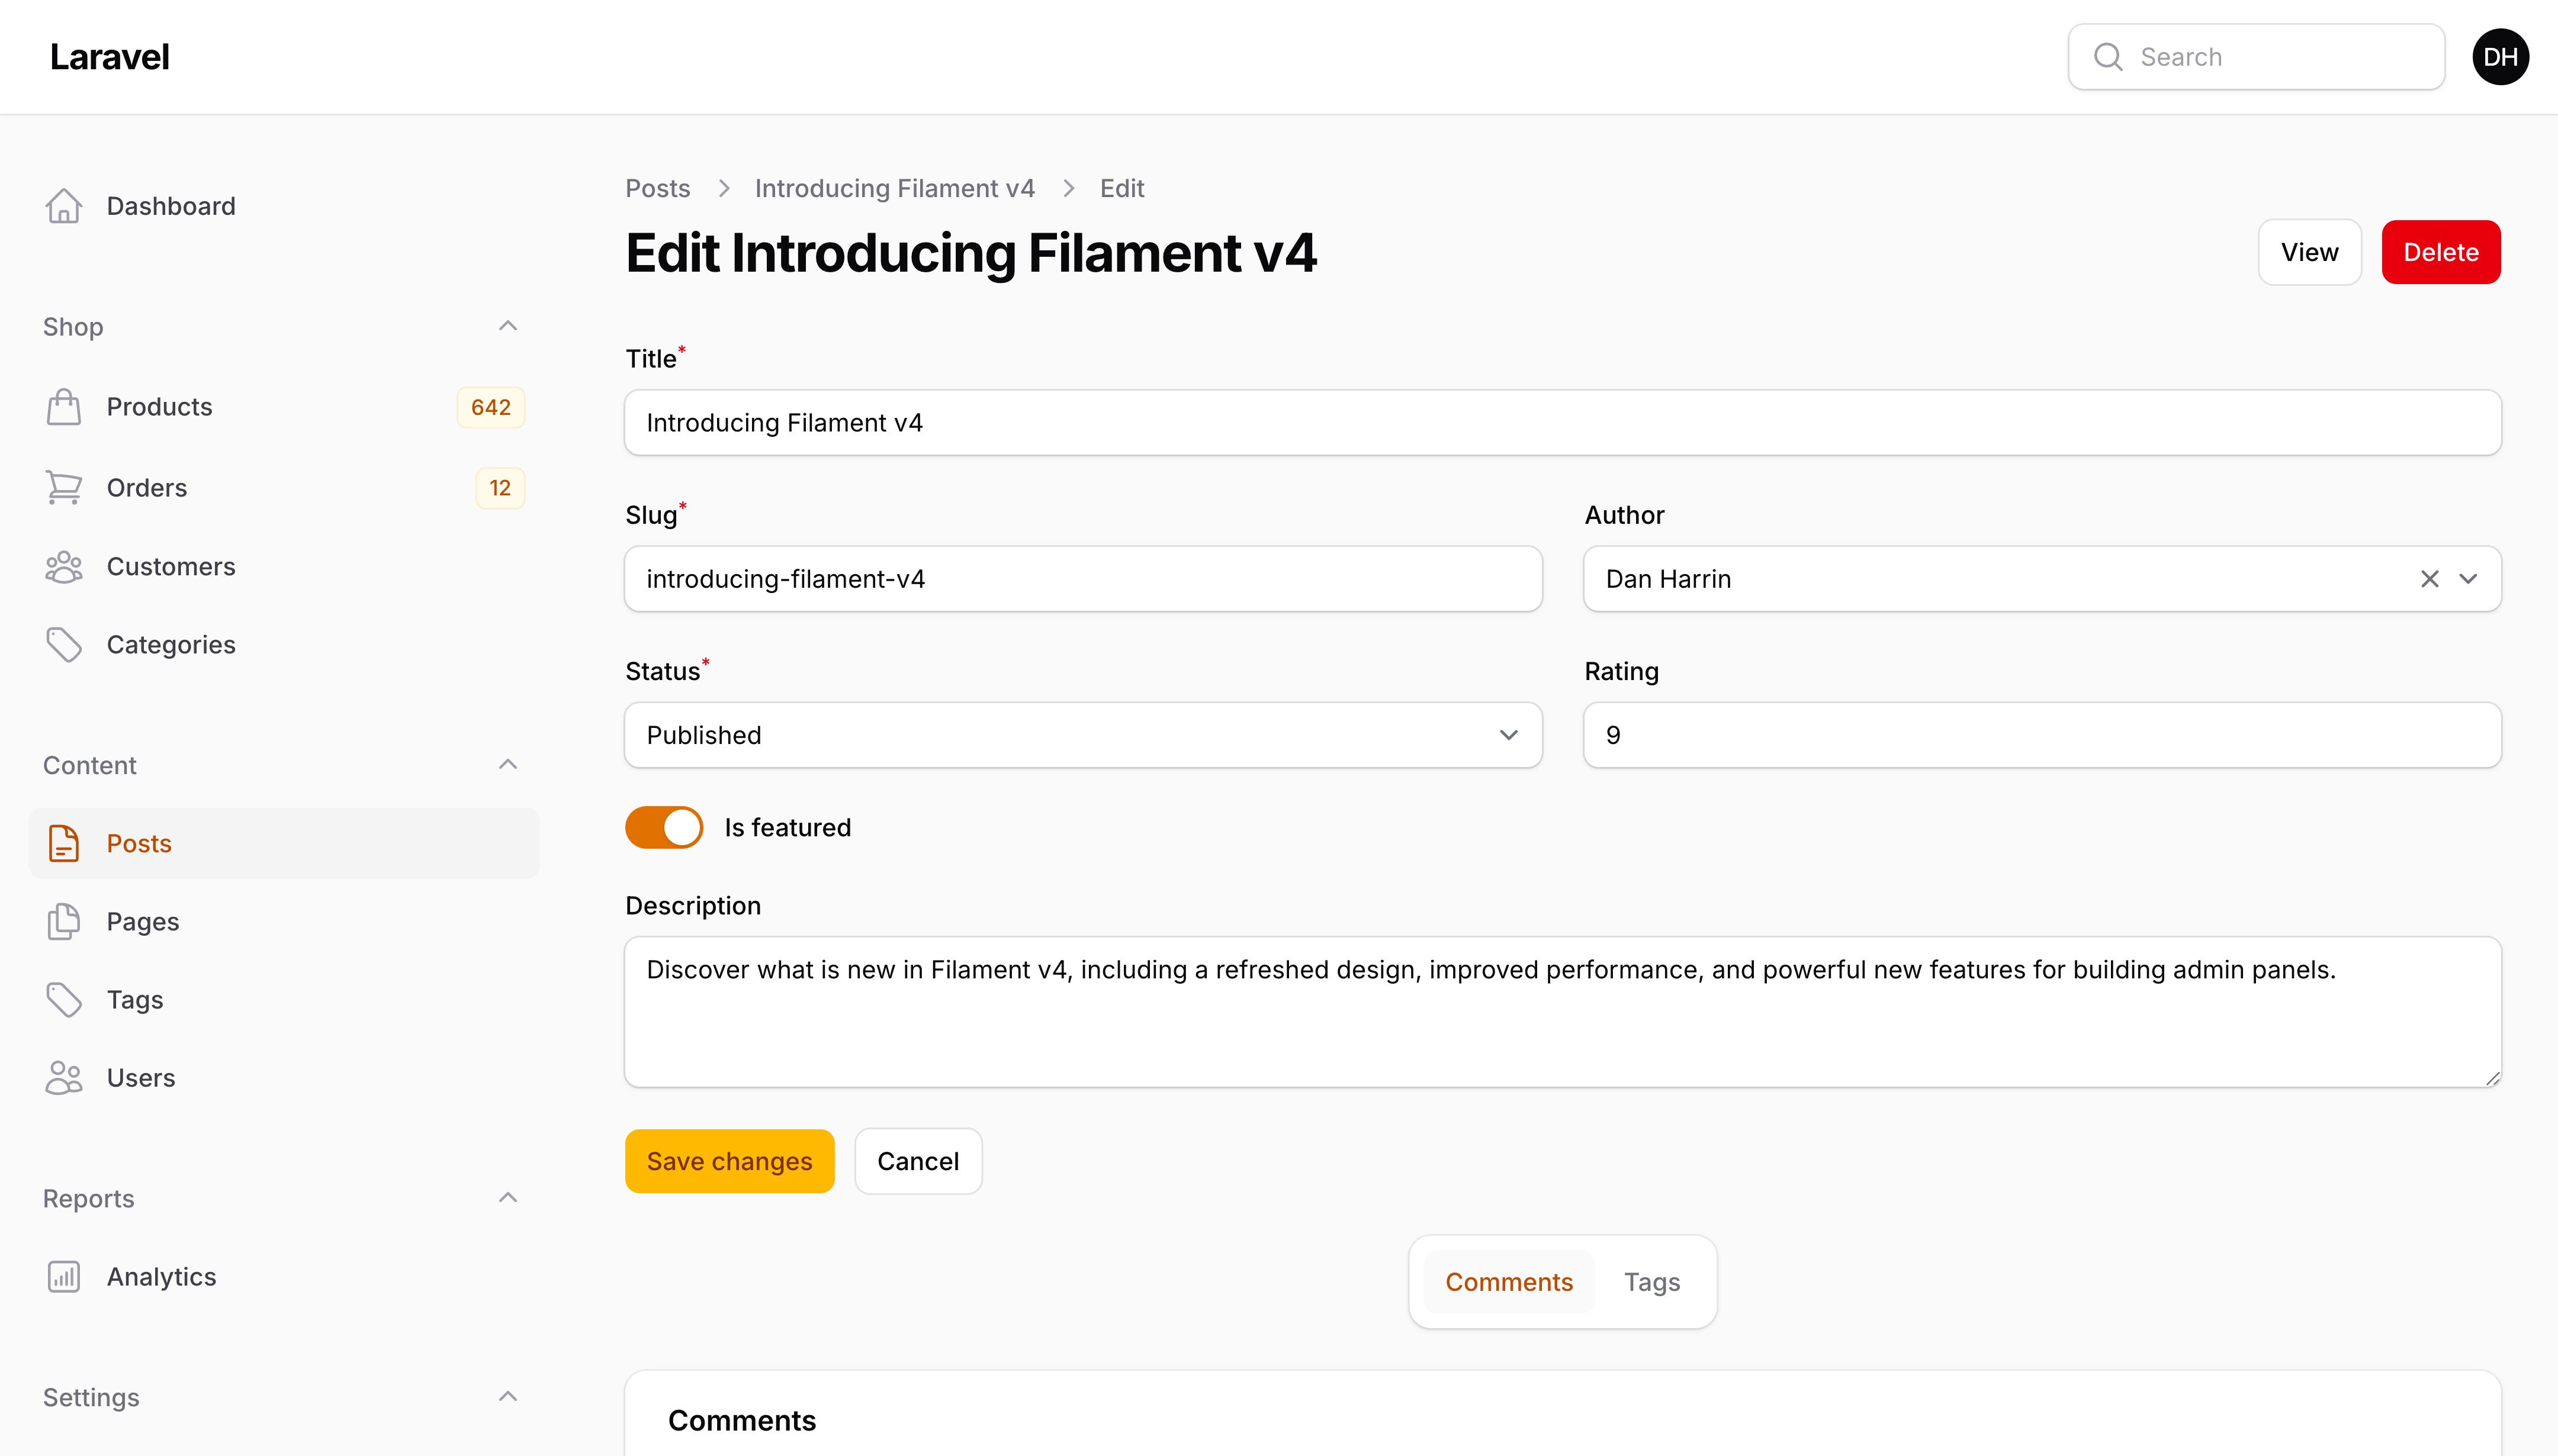Click the Introducing Filament v4 breadcrumb link

click(x=894, y=188)
